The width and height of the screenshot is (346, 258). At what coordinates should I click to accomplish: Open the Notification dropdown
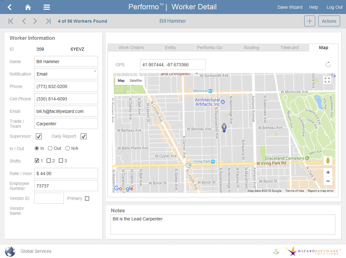(x=66, y=74)
